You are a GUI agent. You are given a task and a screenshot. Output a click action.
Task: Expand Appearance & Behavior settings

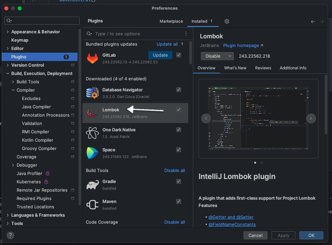(8, 32)
